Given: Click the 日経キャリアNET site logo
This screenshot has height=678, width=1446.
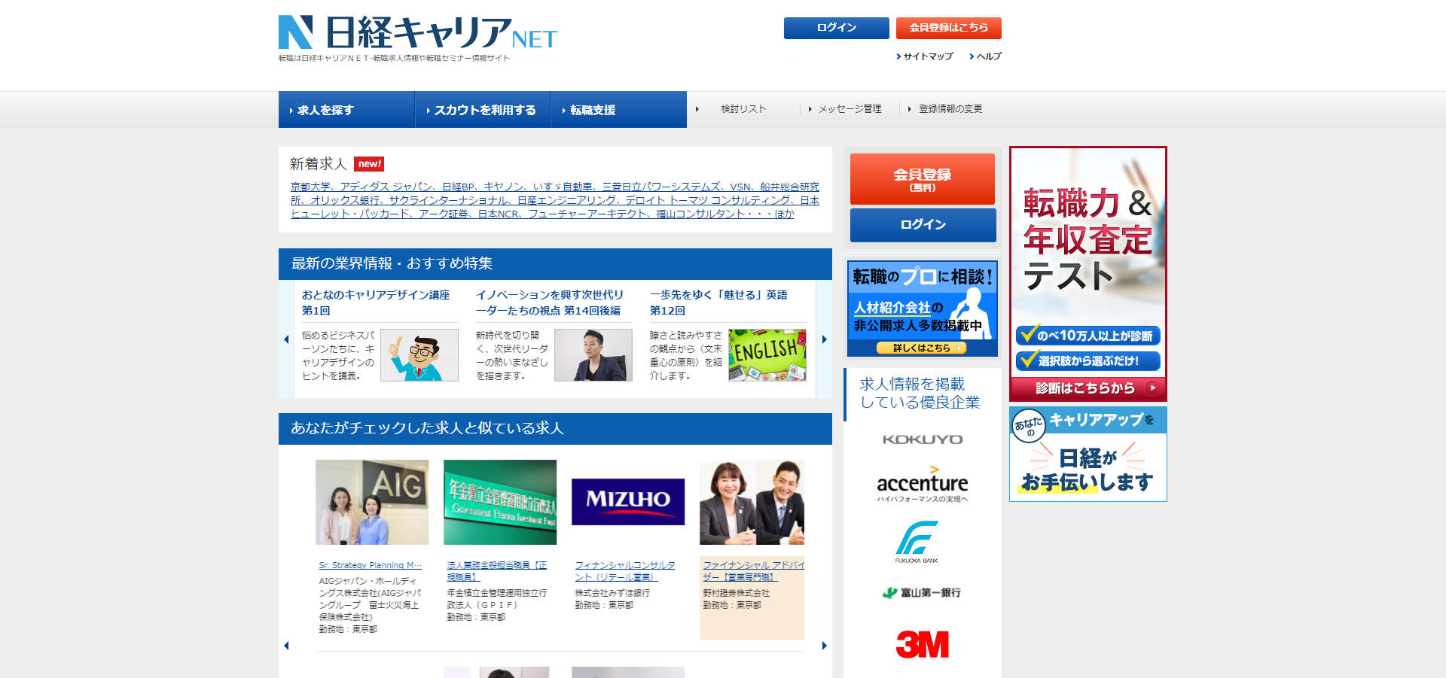Looking at the screenshot, I should 418,32.
